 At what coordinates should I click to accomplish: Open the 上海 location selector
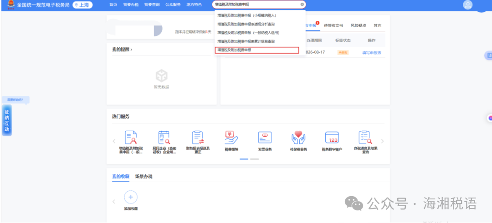pyautogui.click(x=82, y=5)
